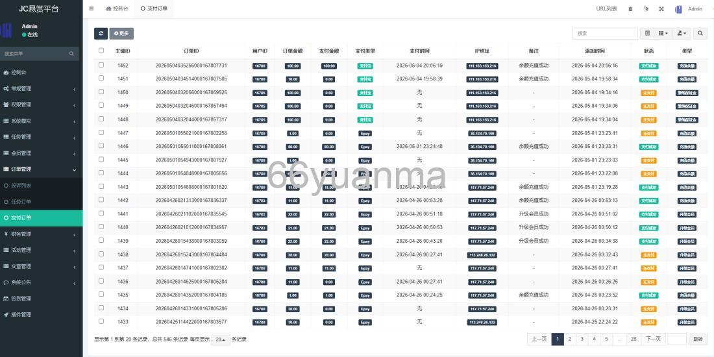Switch to the 控制台 tab
Viewport: 714px width, 357px height.
point(117,8)
